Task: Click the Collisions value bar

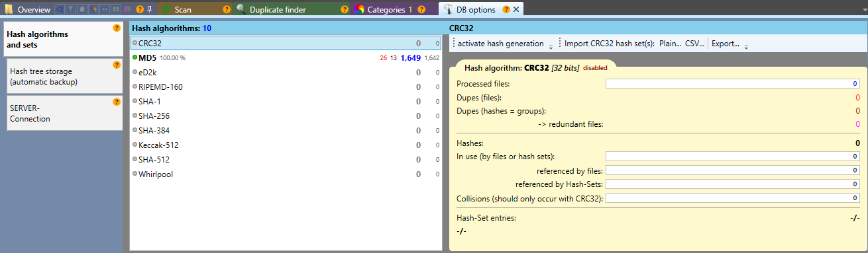Action: [733, 198]
